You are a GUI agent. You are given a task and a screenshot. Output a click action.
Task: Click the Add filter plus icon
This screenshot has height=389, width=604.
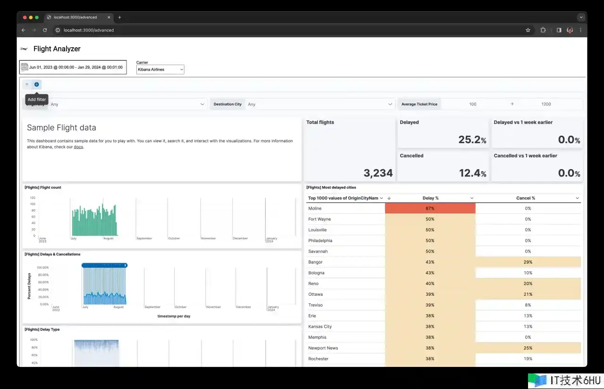pos(36,84)
